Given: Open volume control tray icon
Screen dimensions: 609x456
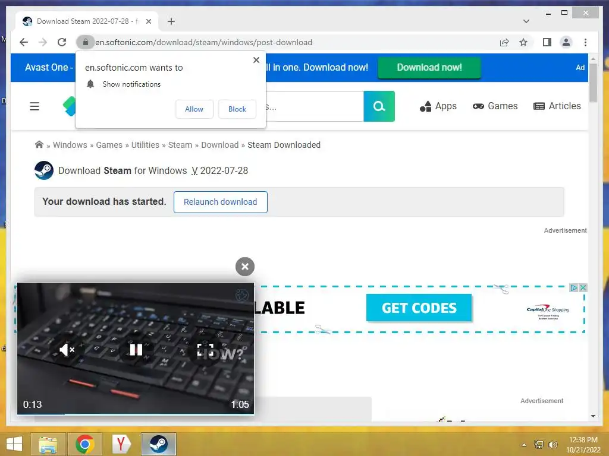Looking at the screenshot, I should [x=553, y=445].
